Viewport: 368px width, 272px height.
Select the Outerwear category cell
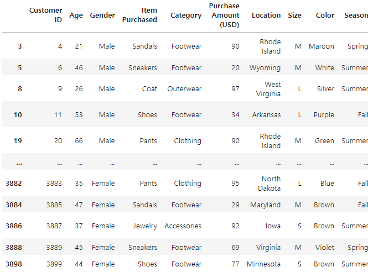(184, 89)
